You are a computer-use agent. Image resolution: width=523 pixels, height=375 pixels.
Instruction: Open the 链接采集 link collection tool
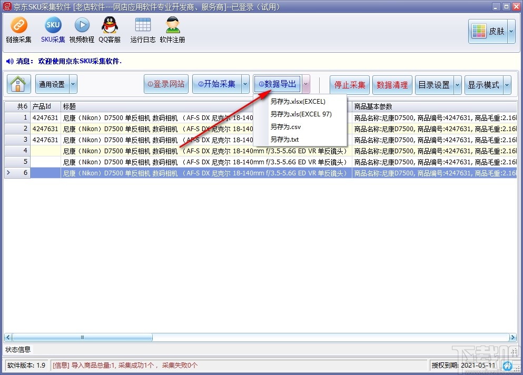[x=18, y=30]
